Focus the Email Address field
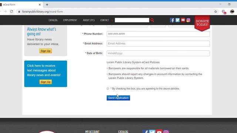Image resolution: width=237 pixels, height=133 pixels. tap(158, 44)
